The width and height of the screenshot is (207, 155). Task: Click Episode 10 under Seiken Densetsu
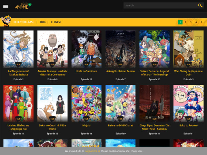(x=155, y=79)
